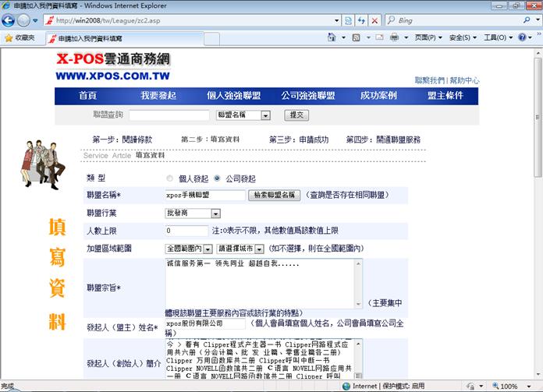
Task: Expand the 聯盟行業 批發商 dropdown
Action: point(216,214)
